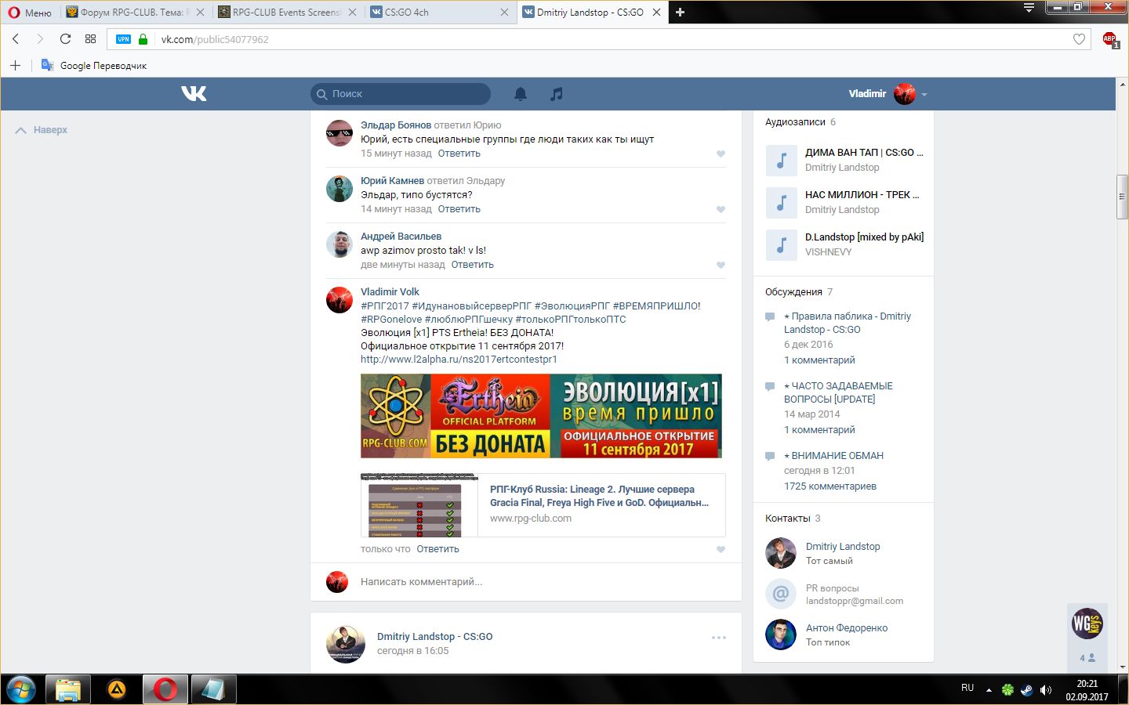Open Dmitriy Landstop - CS:GO post author
This screenshot has height=705, width=1129.
[434, 637]
